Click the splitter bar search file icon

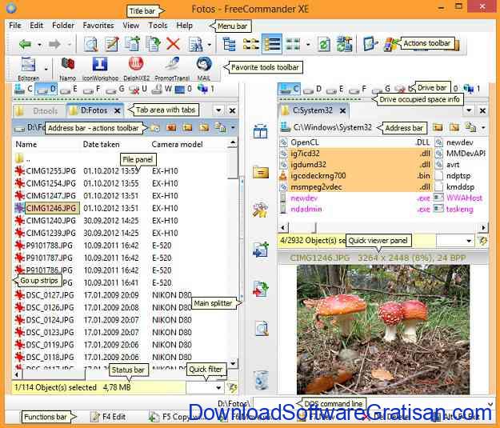[262, 328]
